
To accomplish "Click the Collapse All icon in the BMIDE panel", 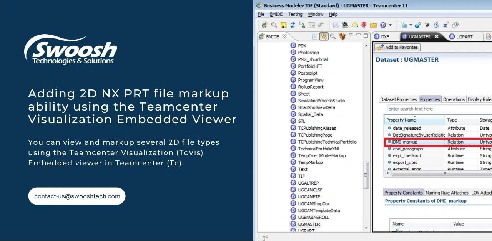I will click(x=315, y=36).
